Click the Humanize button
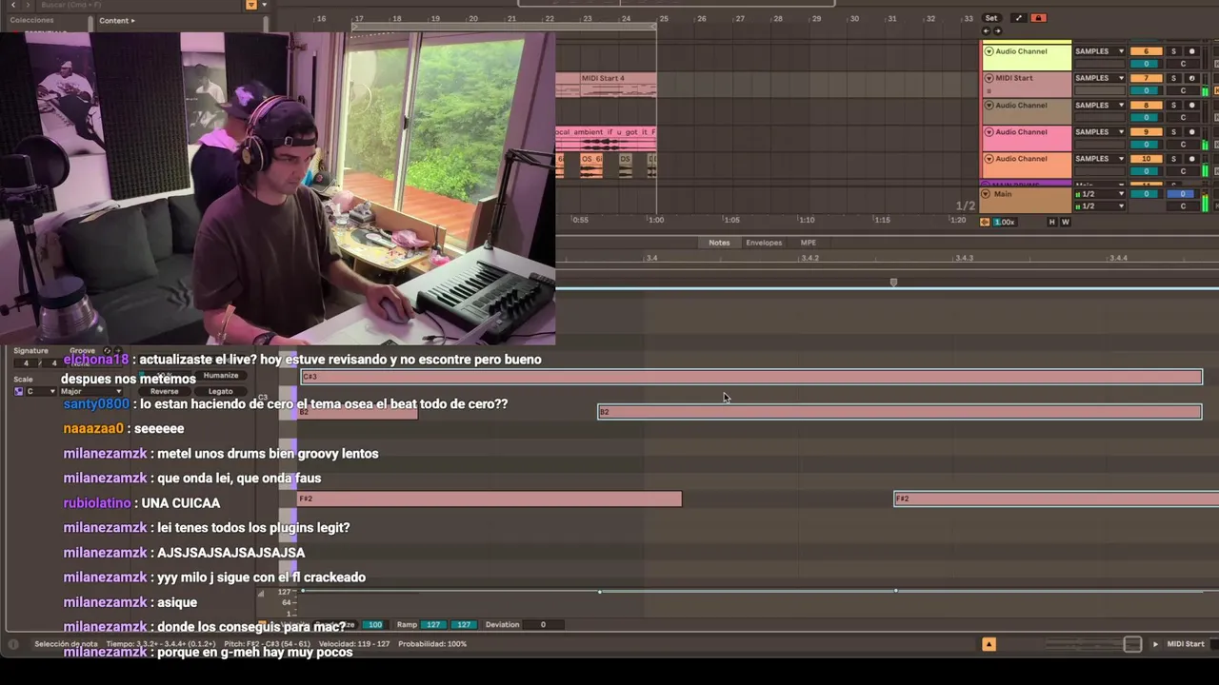This screenshot has width=1219, height=685. click(x=221, y=375)
